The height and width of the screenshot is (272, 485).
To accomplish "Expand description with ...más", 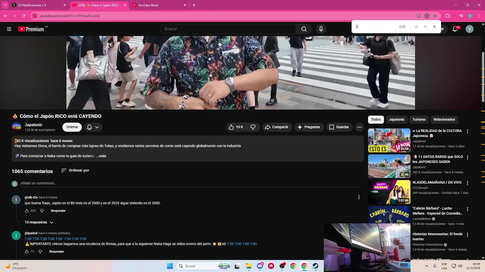I will (x=101, y=156).
